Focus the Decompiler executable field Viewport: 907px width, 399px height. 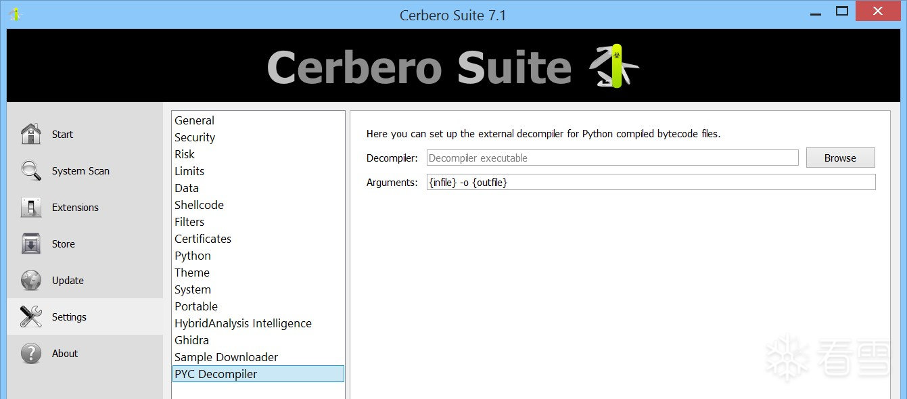613,158
